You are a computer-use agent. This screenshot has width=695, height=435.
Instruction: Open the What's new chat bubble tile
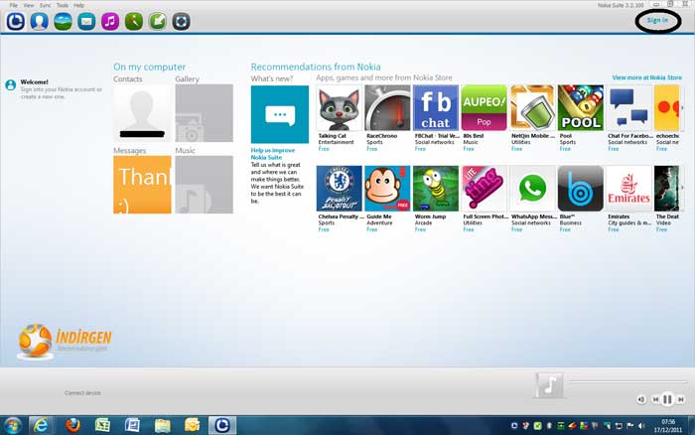pos(280,114)
